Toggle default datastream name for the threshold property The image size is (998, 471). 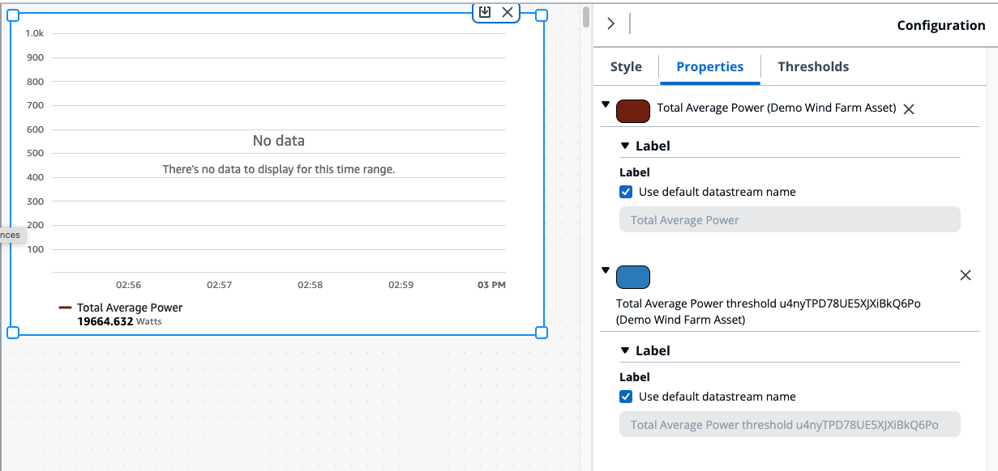[626, 397]
